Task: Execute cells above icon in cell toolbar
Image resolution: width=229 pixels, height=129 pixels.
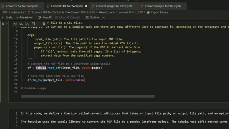Action: [21, 24]
